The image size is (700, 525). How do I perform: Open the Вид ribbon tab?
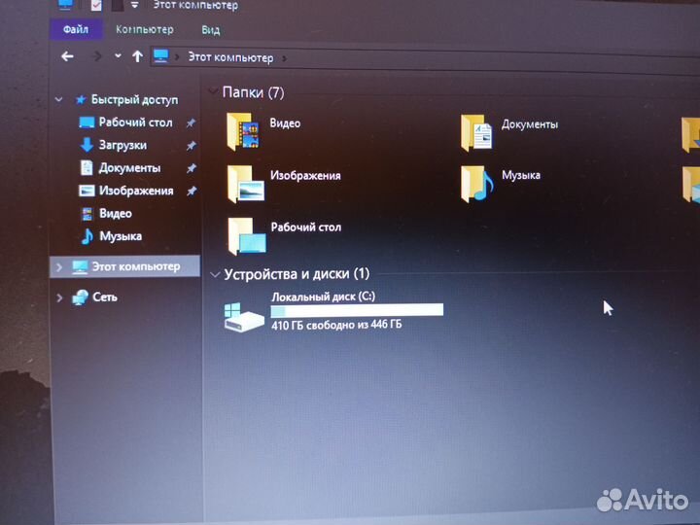point(210,30)
